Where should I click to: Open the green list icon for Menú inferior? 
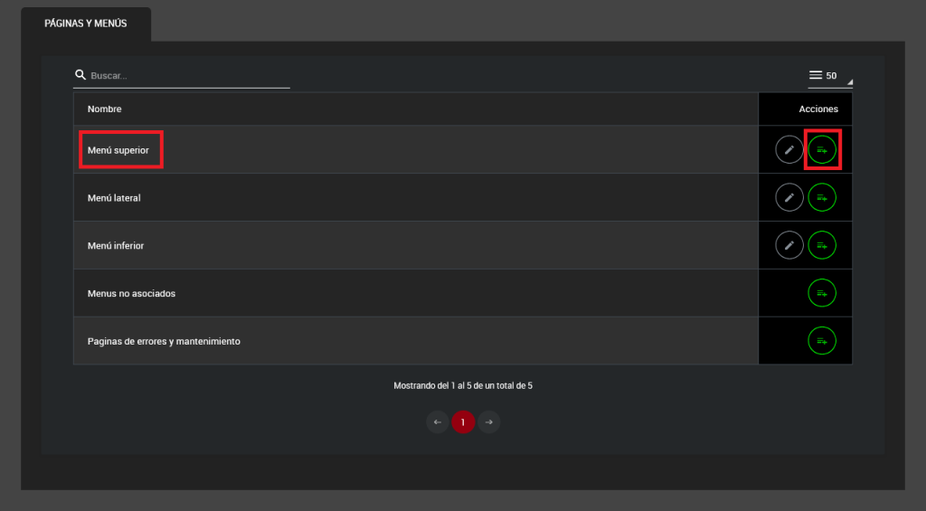coord(822,245)
